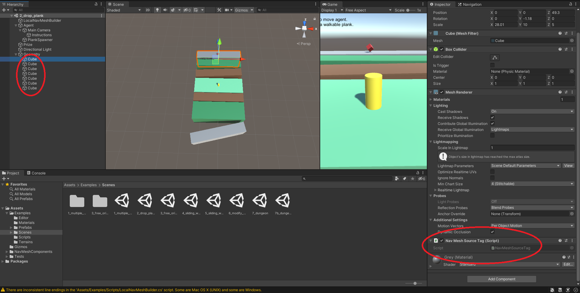Open scene tools wrench icon

point(219,10)
